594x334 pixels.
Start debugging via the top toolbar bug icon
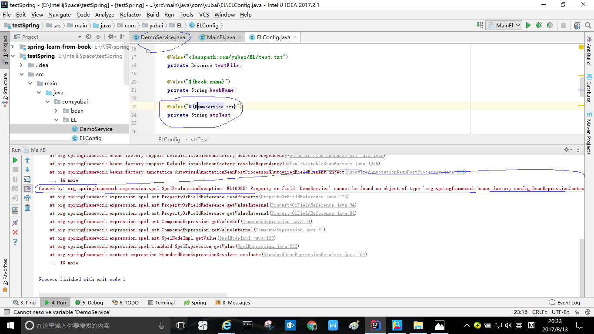[x=539, y=26]
